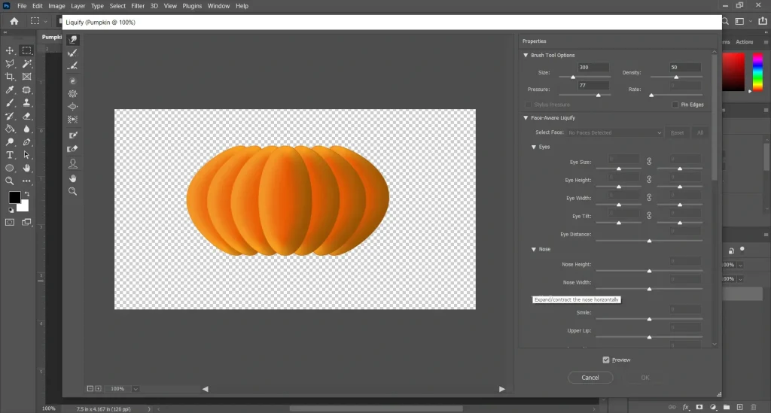Open the Plugins menu
This screenshot has width=771, height=413.
(x=192, y=6)
